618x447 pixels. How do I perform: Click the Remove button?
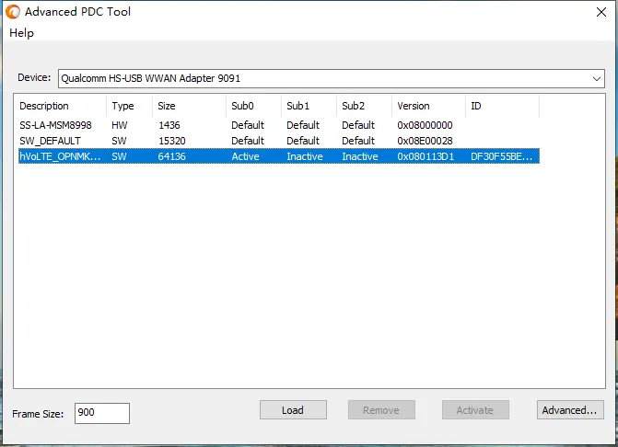click(x=381, y=410)
